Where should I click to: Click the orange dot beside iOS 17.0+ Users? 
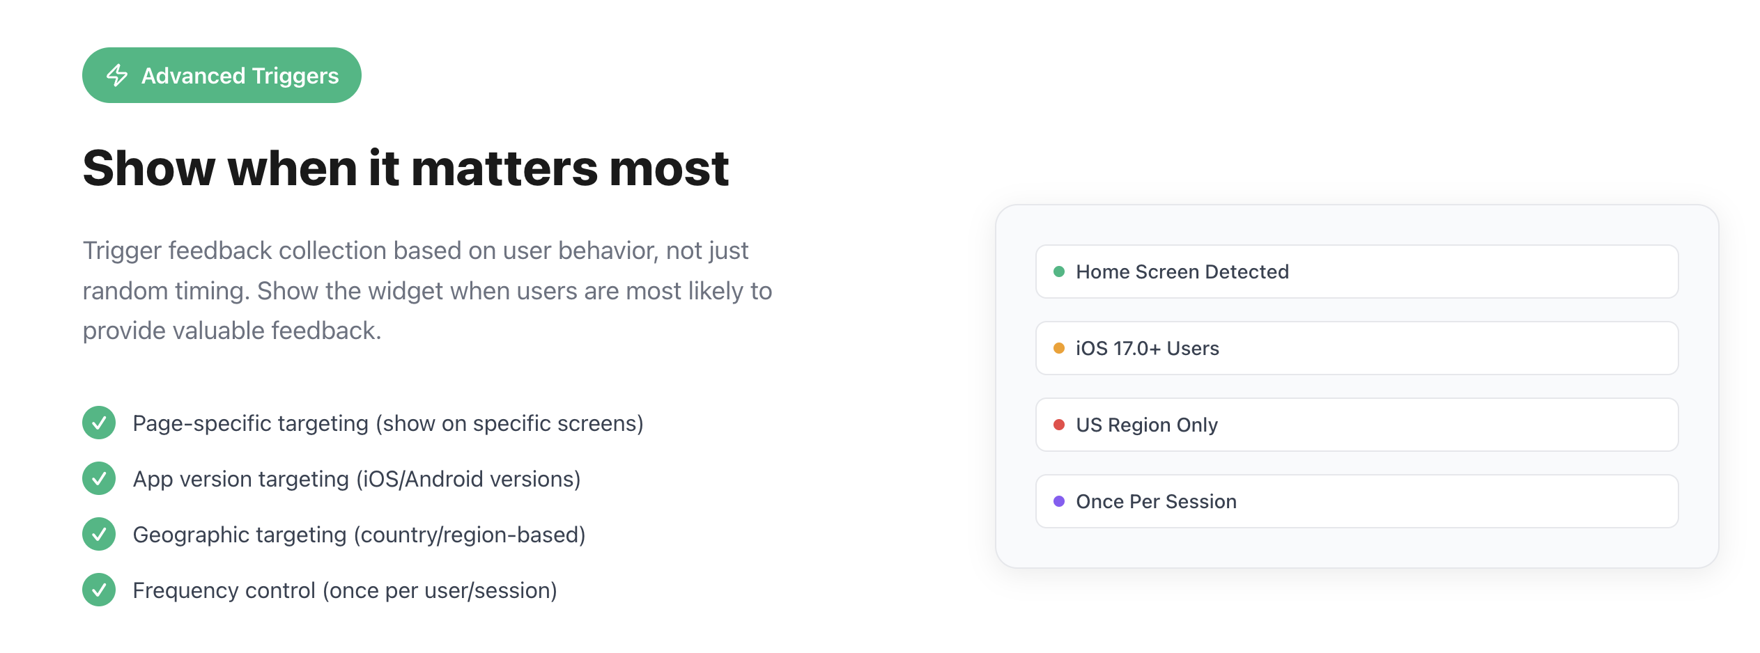point(1059,348)
